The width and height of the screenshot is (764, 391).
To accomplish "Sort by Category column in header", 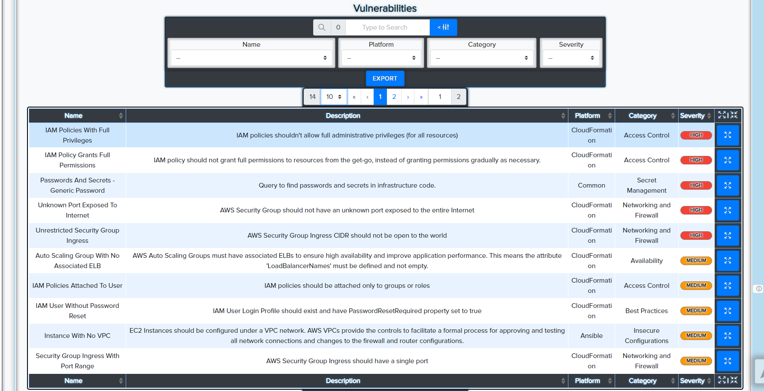I will pos(646,116).
